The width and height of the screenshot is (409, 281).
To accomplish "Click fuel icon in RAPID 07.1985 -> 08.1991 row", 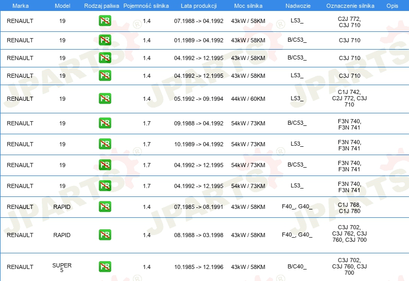I will click(x=105, y=206).
